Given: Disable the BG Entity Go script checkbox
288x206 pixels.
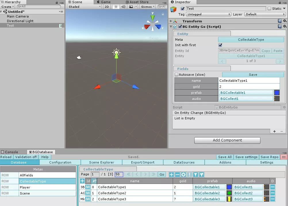Looking at the screenshot, I should pos(180,26).
